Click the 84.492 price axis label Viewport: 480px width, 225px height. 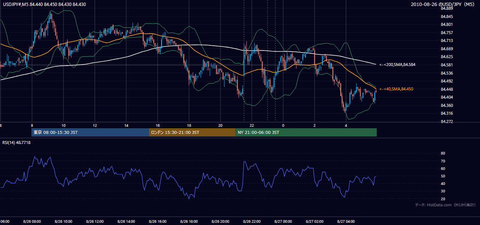pyautogui.click(x=447, y=81)
